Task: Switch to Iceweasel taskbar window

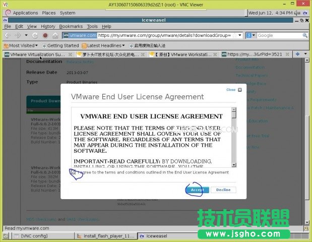Action: coord(168,236)
